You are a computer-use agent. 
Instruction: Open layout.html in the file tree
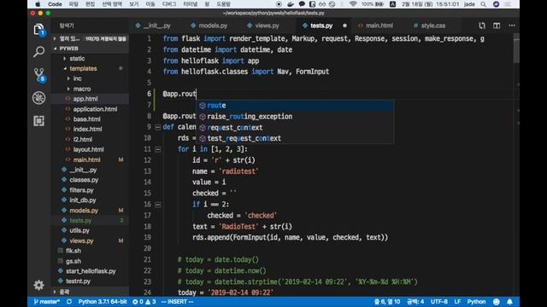click(x=88, y=149)
